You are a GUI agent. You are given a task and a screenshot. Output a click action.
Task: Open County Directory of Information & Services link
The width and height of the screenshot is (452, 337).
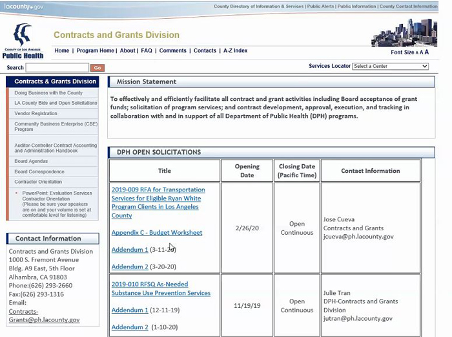tap(258, 6)
